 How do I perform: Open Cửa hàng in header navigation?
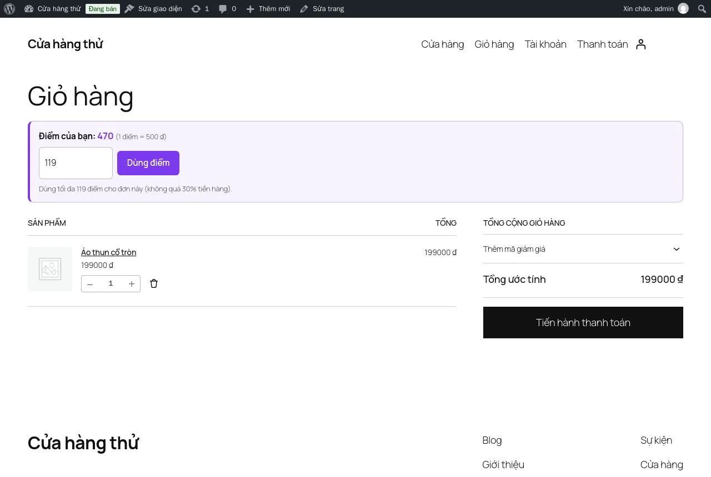click(443, 44)
